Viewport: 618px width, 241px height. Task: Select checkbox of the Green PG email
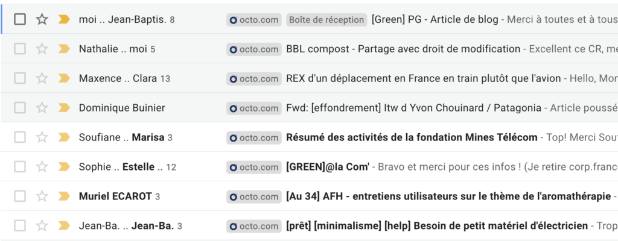(x=20, y=19)
